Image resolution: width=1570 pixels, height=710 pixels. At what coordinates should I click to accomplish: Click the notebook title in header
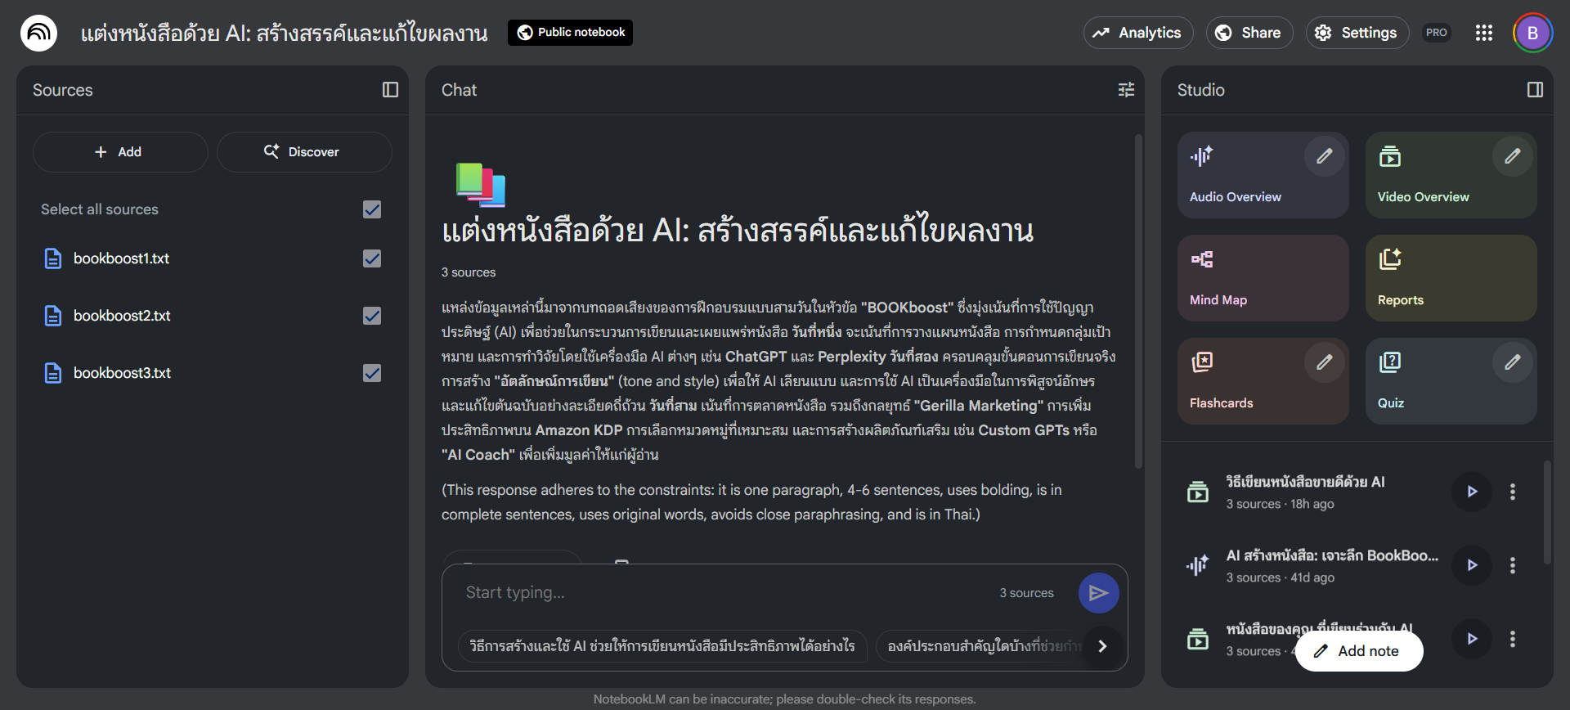click(x=284, y=33)
